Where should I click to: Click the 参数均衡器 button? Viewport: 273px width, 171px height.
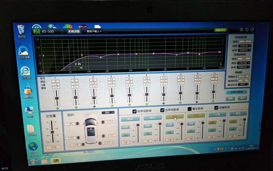[237, 92]
